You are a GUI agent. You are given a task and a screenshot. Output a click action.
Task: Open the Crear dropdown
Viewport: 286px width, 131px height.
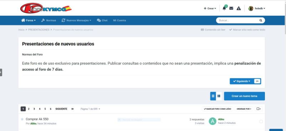point(210,8)
